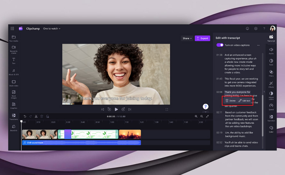The image size is (285, 175).
Task: Open the Speed panel
Action: [x=271, y=107]
